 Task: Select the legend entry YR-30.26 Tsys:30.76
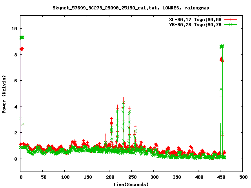pos(195,25)
